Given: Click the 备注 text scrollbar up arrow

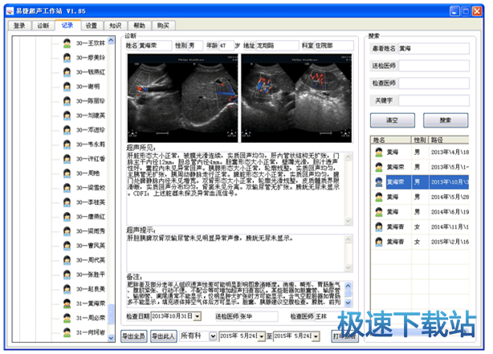Looking at the screenshot, I should coord(348,286).
